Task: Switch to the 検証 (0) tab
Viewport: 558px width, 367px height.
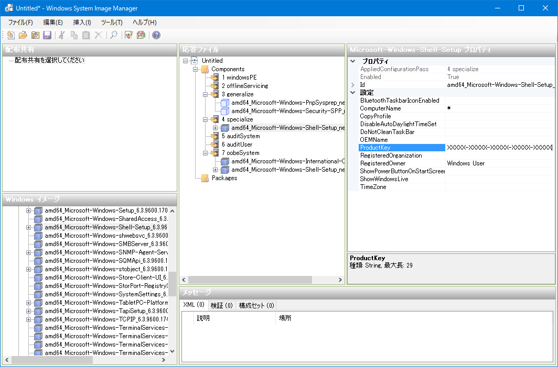Action: pyautogui.click(x=221, y=306)
